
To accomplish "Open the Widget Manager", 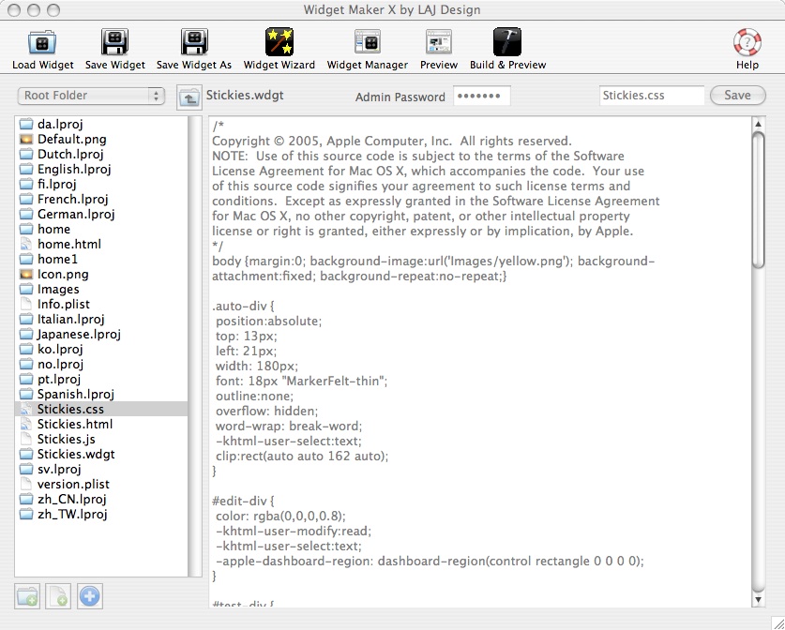I will tap(368, 42).
